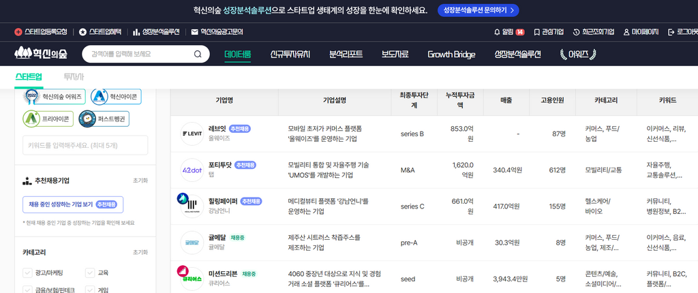The image size is (698, 293).
Task: Click 스타트업혜택 star icon link
Action: pos(101,32)
